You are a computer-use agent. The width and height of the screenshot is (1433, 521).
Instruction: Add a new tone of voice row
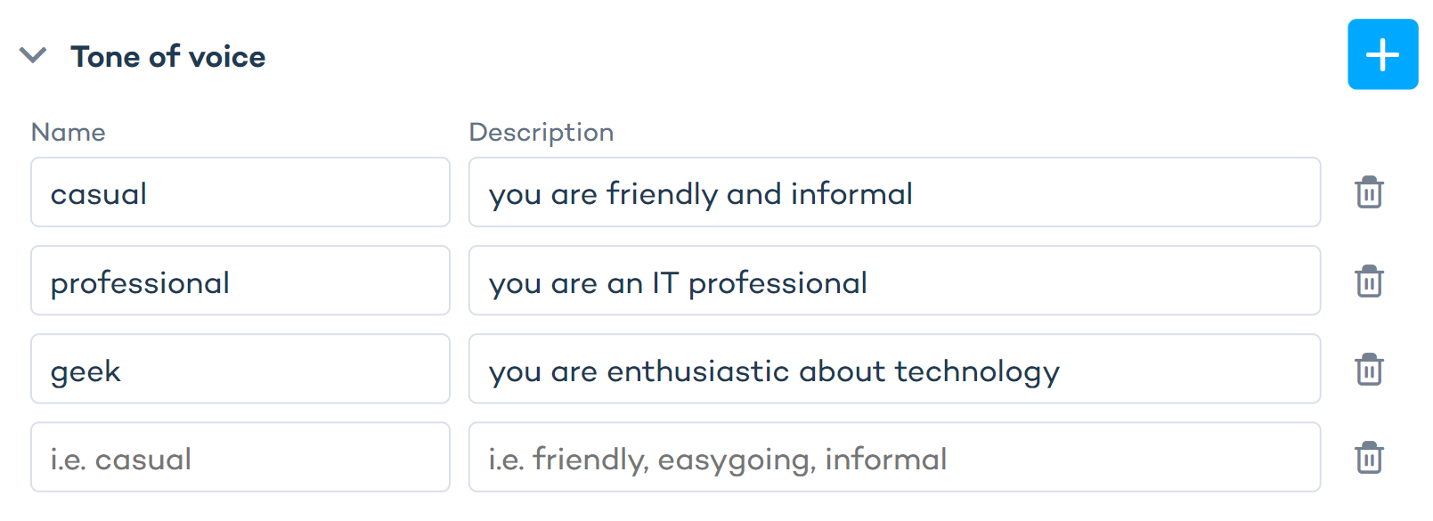(x=1381, y=55)
